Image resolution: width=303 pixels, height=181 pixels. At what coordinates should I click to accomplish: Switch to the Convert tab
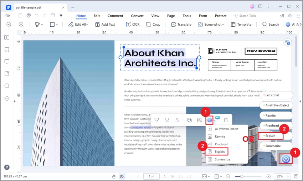[137, 16]
